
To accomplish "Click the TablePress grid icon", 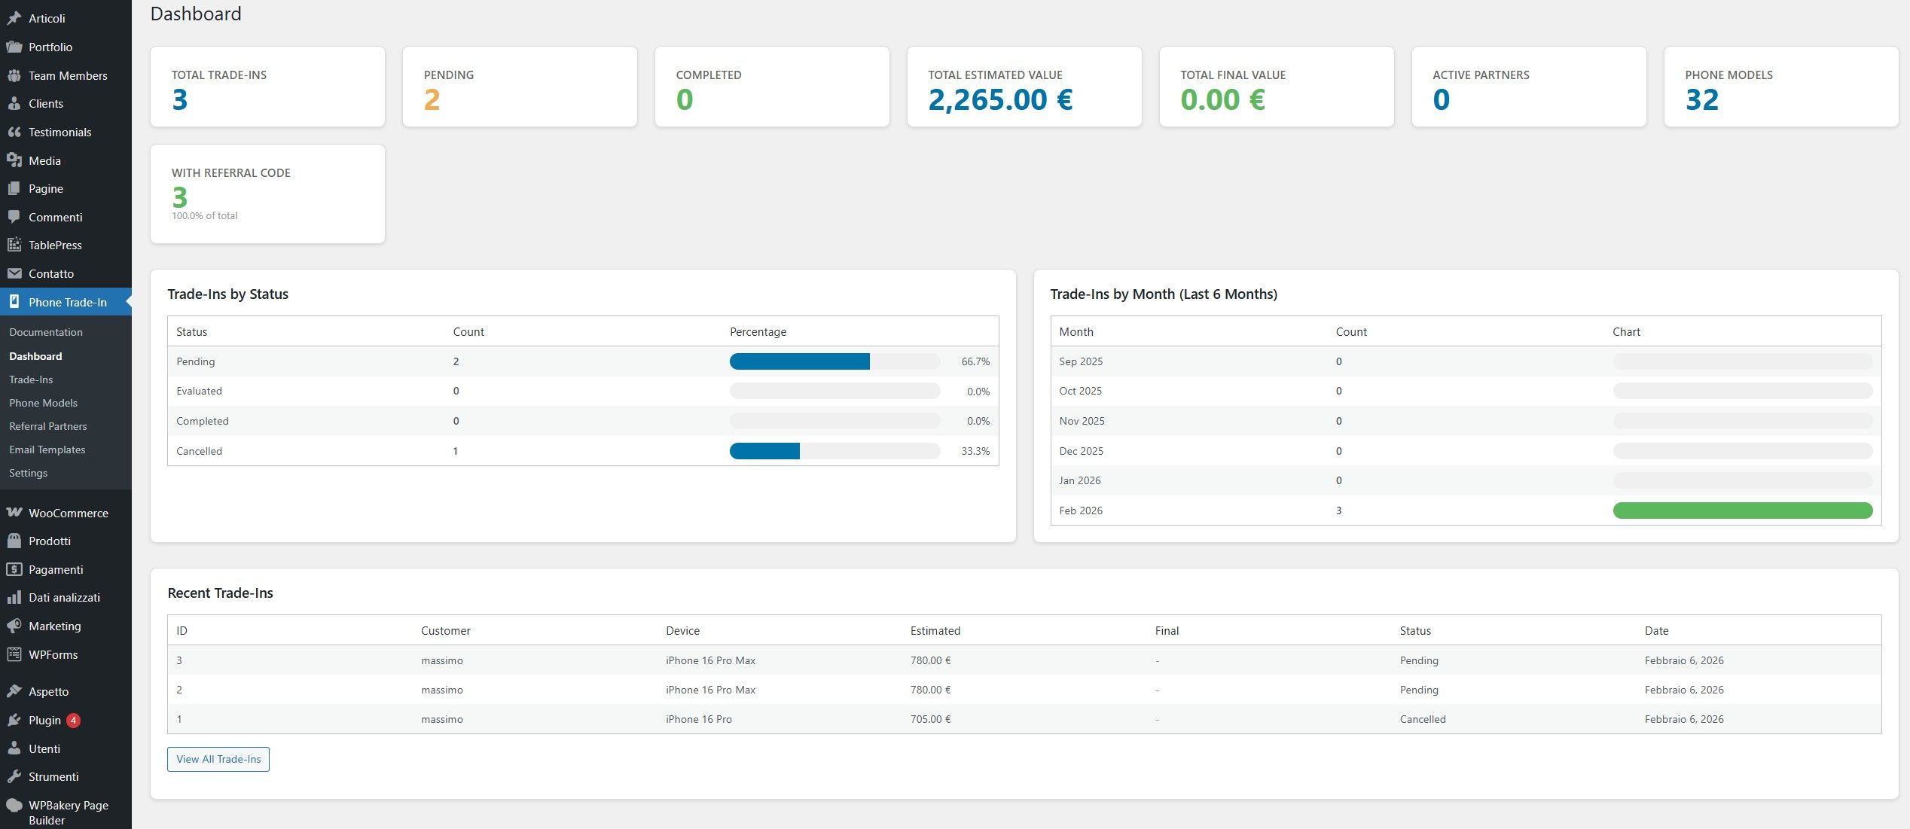I will (14, 245).
